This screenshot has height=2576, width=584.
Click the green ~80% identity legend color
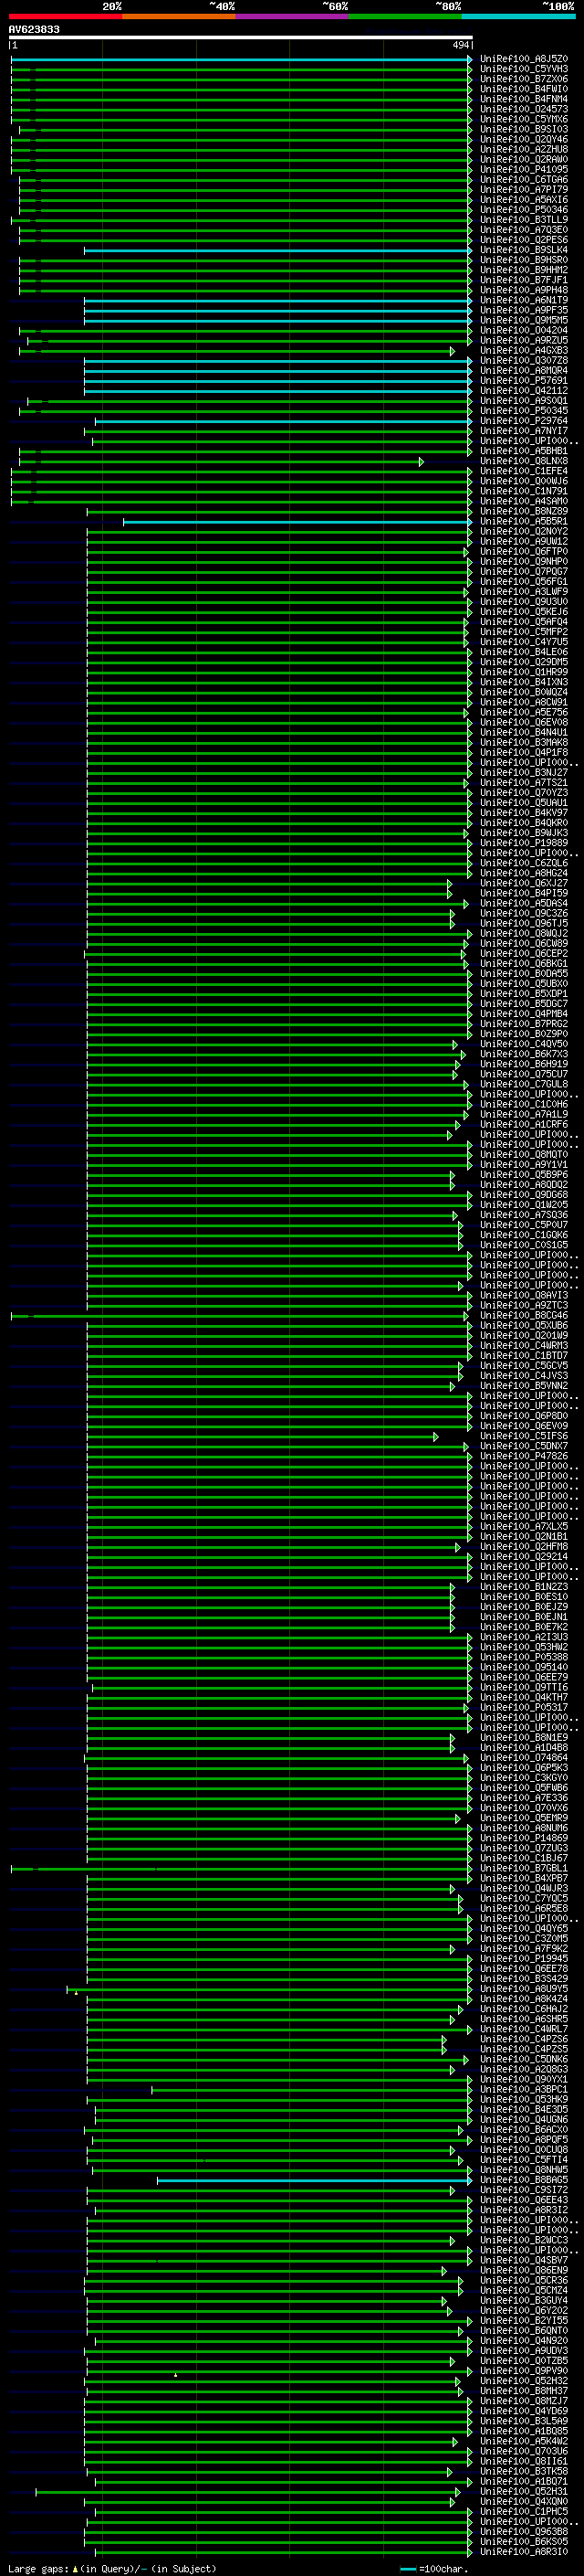[405, 16]
